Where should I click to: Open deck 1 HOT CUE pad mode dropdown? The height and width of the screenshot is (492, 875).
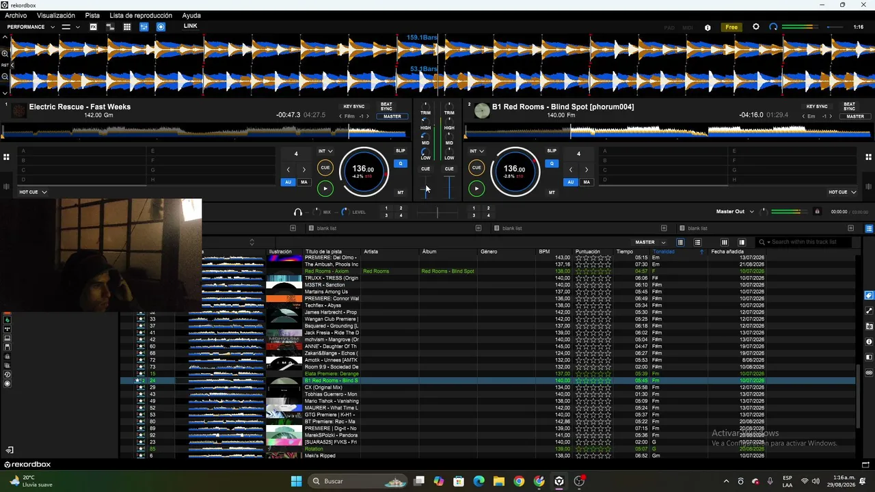(33, 192)
